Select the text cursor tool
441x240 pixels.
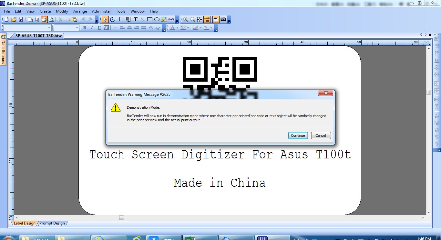(119, 20)
